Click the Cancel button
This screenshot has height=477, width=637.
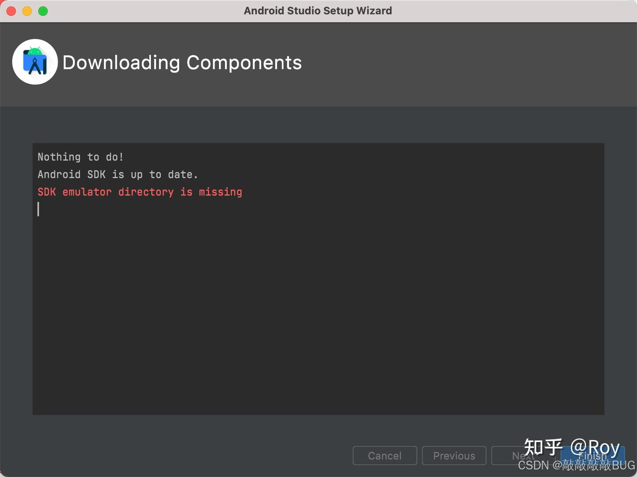point(384,455)
